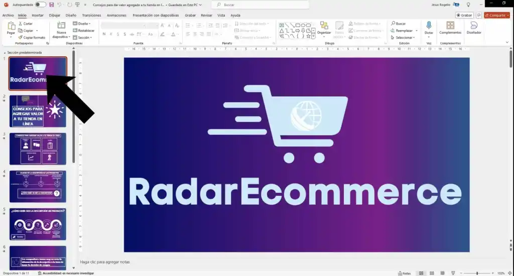Switch to the Insertar tab

[x=38, y=16]
